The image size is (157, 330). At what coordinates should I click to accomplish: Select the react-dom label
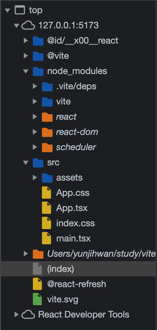coord(77,132)
